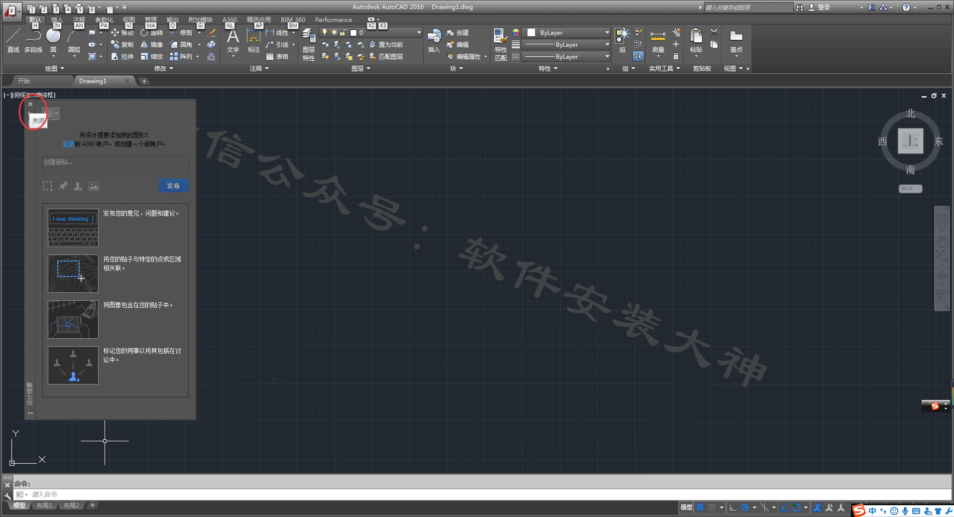Toggle polar tracking in status bar
The width and height of the screenshot is (954, 517).
click(x=745, y=507)
